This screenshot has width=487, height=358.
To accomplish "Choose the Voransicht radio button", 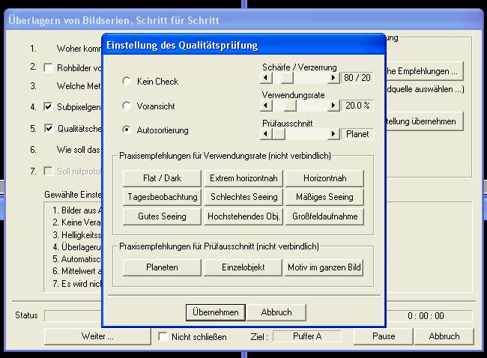I will (126, 106).
